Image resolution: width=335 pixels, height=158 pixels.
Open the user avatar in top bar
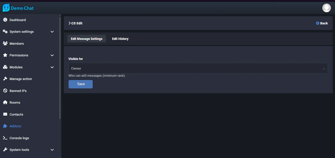coord(326,8)
